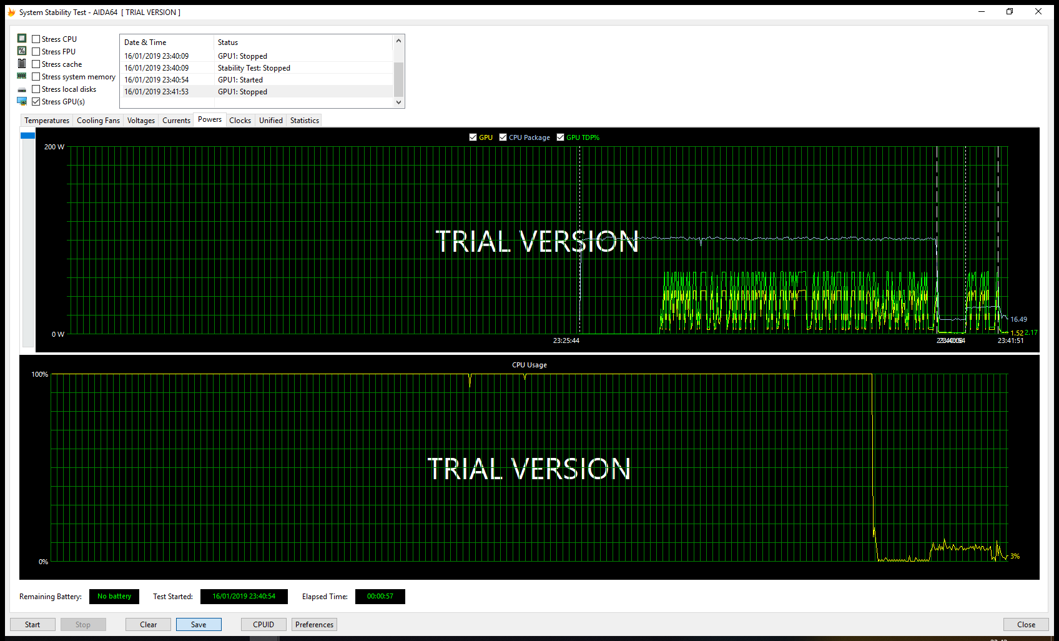Toggle the CPU Package graph checkbox

pos(503,137)
